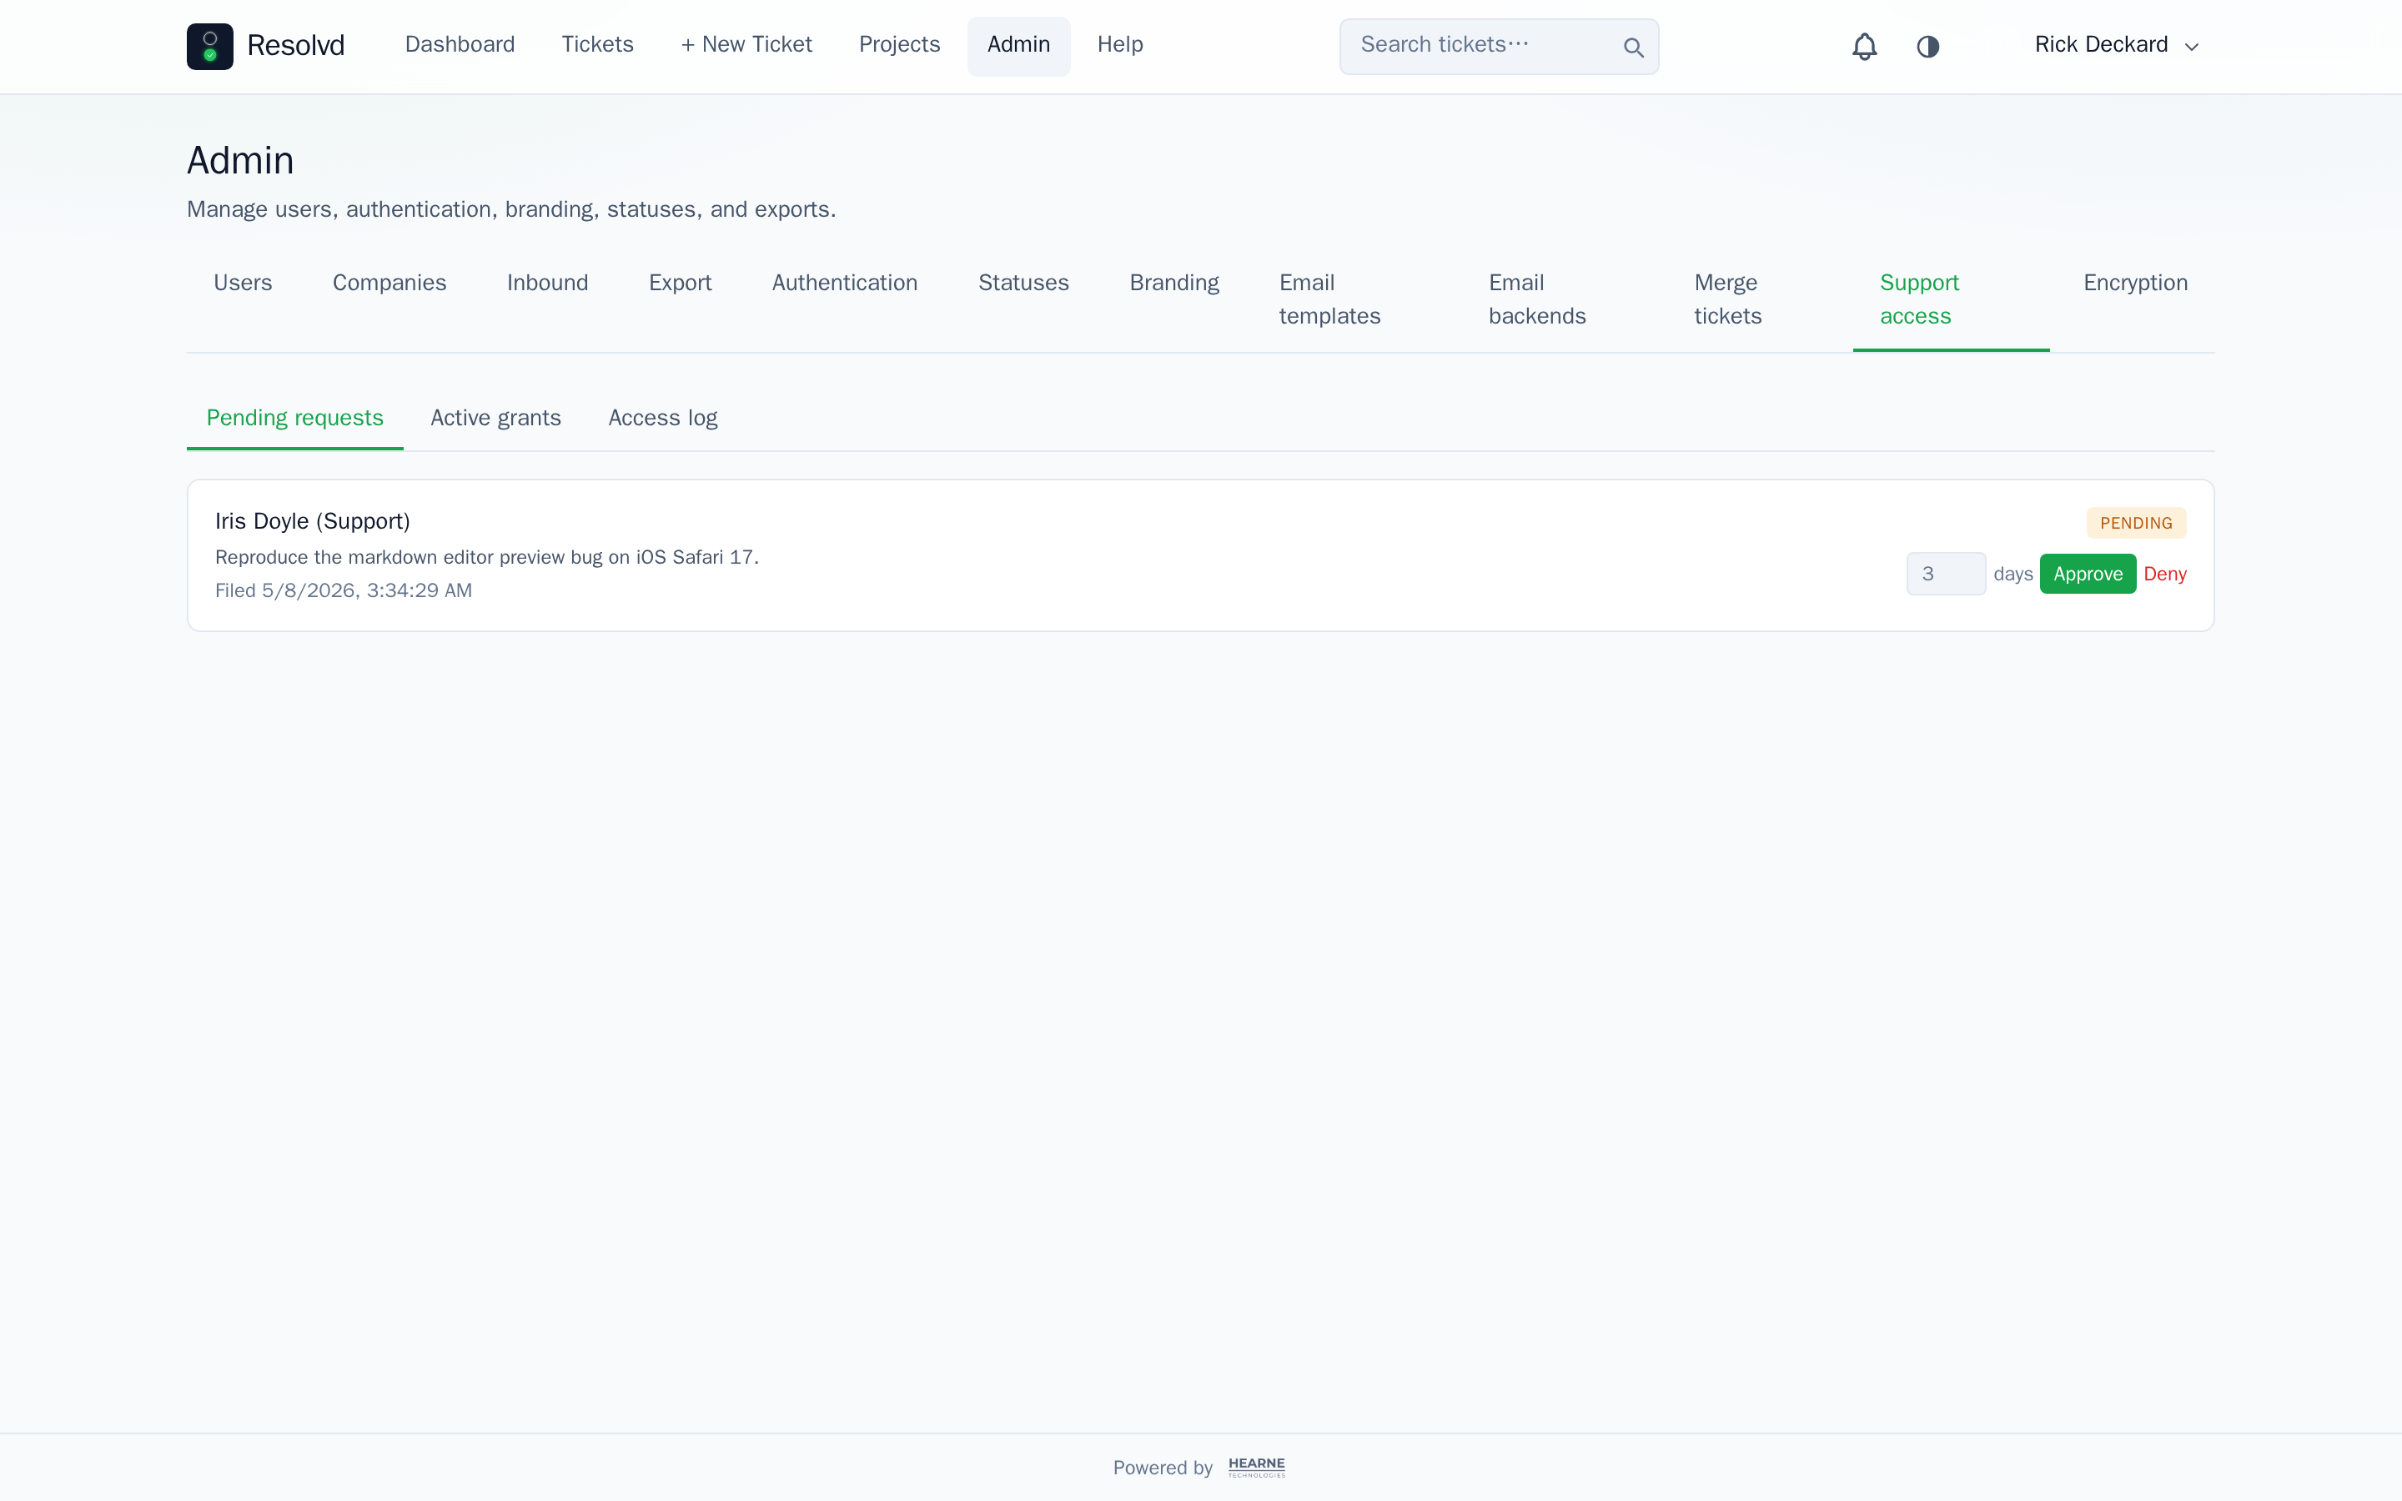Switch to Active grants sub-tab
Screen dimensions: 2402x1501
pyautogui.click(x=495, y=418)
